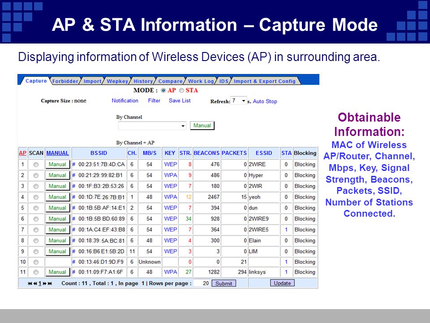Select scan radio for the Hyper AP

coord(36,175)
